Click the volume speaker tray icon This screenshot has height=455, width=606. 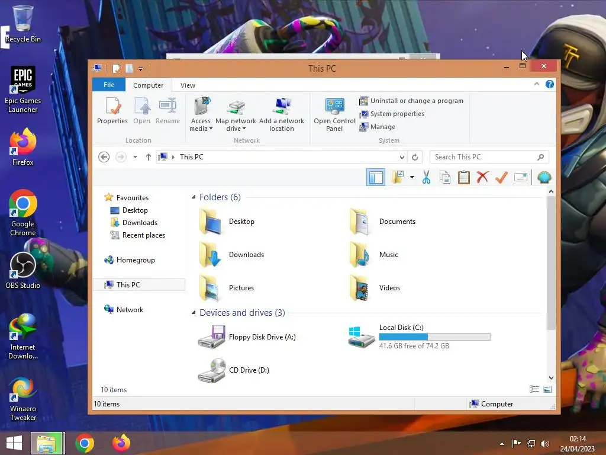[x=544, y=443]
